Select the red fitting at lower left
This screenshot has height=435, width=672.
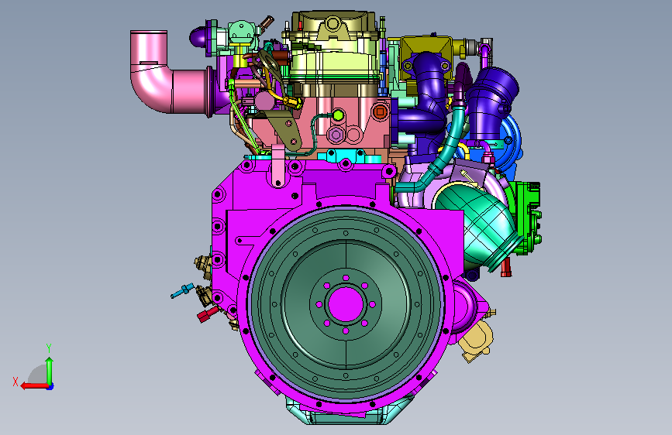tap(208, 315)
